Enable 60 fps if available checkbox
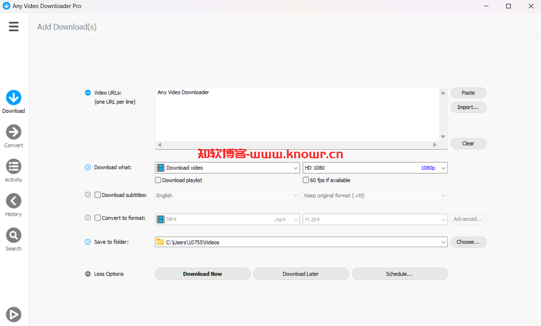This screenshot has width=541, height=326. coord(306,180)
